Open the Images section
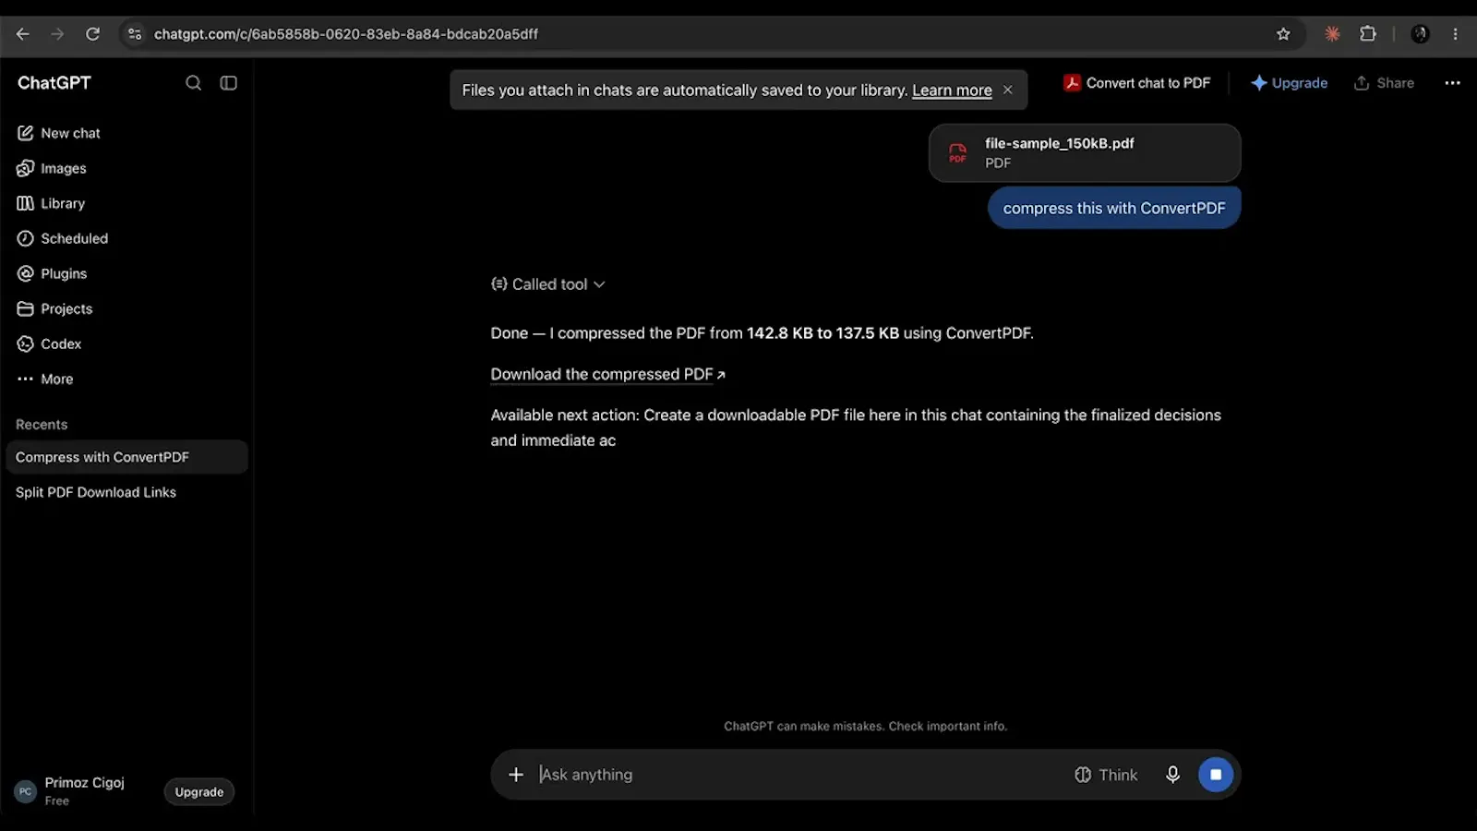 point(52,168)
